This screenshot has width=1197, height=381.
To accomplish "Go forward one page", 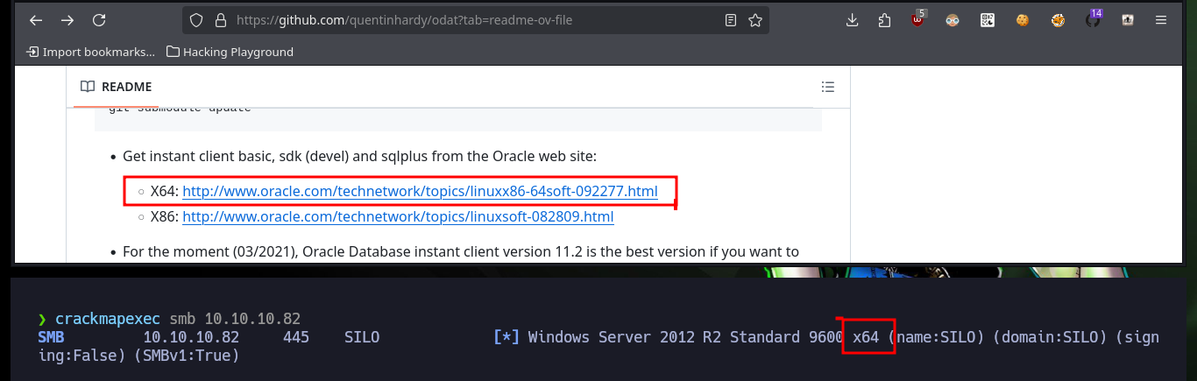I will (67, 19).
